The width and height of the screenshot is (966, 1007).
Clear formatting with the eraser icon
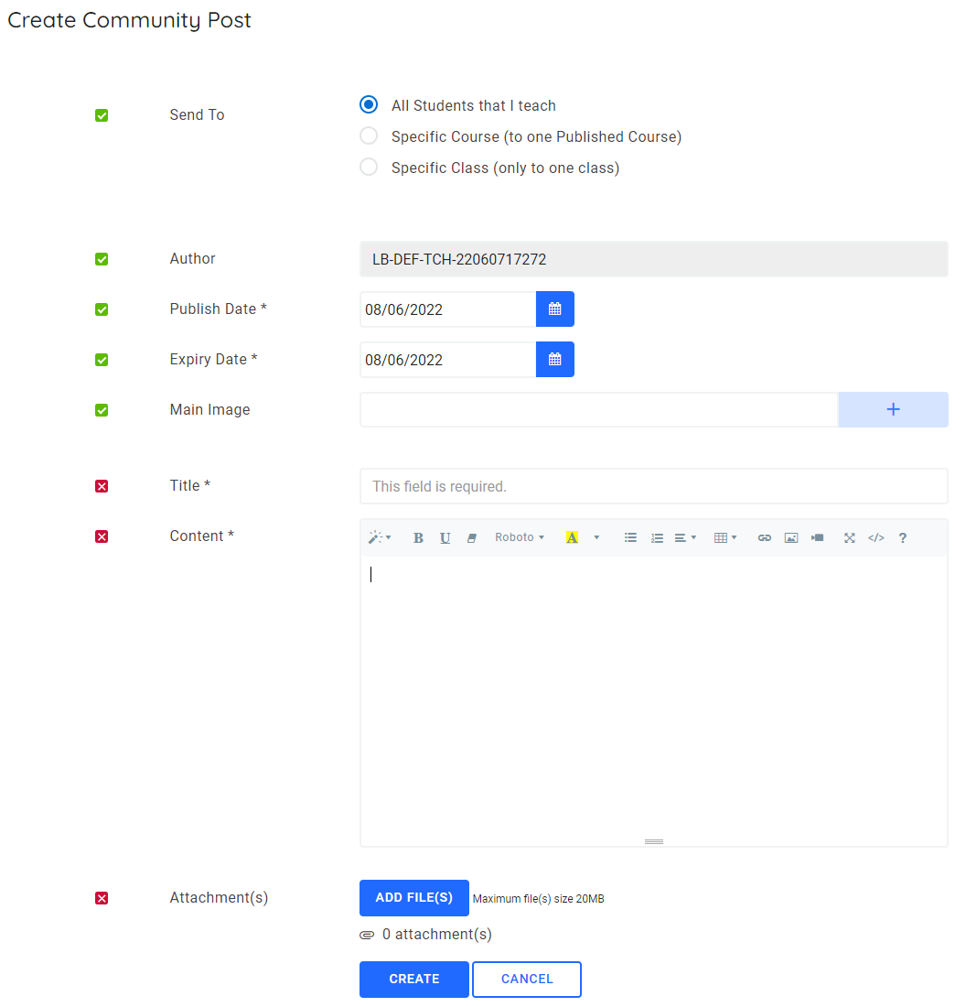click(471, 537)
